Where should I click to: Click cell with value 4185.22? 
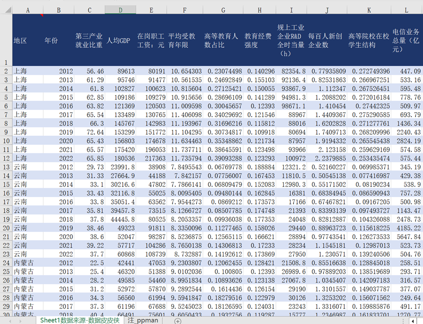(x=406, y=228)
